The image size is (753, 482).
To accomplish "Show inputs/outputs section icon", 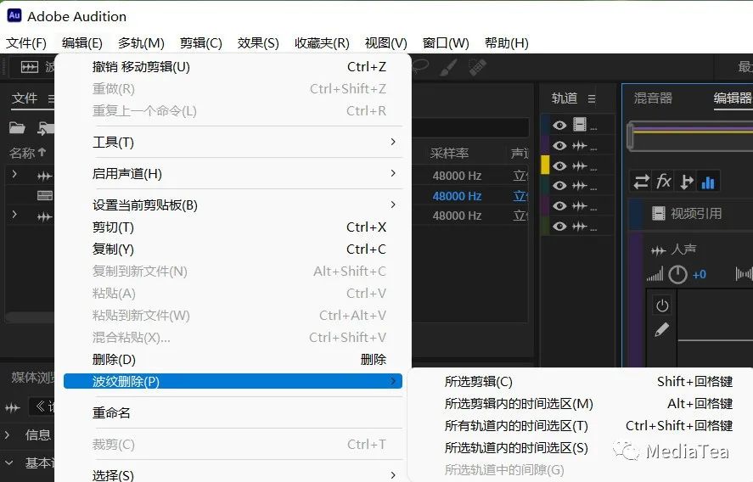I will [x=641, y=182].
